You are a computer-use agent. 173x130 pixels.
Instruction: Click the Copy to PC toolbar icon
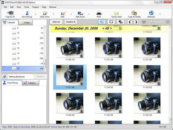coord(10,14)
